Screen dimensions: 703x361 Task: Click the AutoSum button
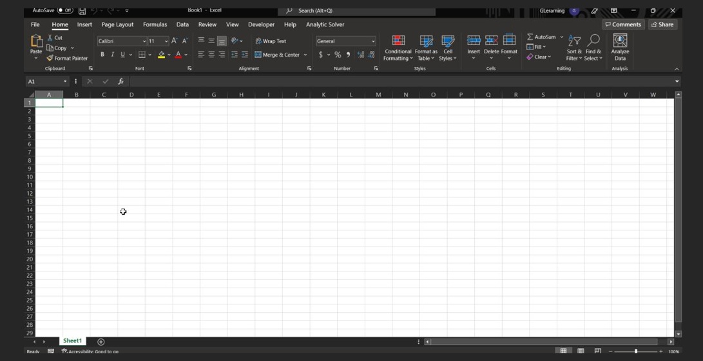coord(542,37)
